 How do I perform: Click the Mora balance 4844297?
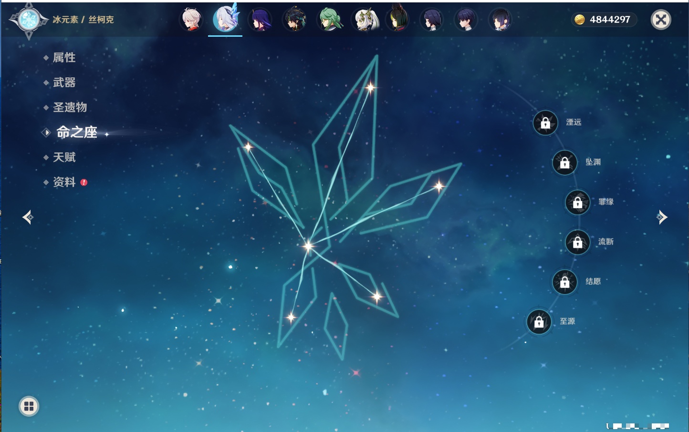(610, 20)
